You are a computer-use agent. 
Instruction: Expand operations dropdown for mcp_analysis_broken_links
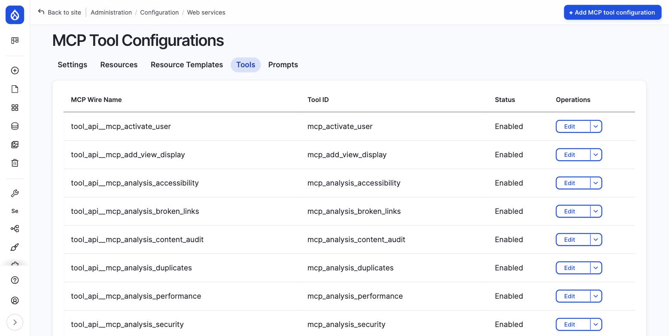coord(596,211)
